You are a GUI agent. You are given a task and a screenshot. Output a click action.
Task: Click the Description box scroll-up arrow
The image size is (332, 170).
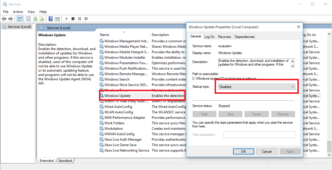point(292,62)
